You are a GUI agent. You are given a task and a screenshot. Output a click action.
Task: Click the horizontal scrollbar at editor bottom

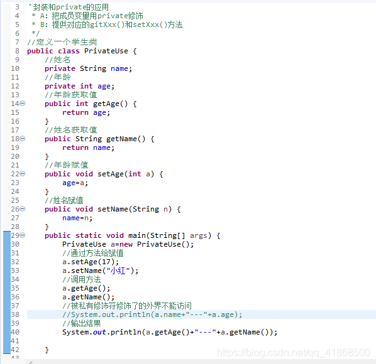[x=201, y=361]
